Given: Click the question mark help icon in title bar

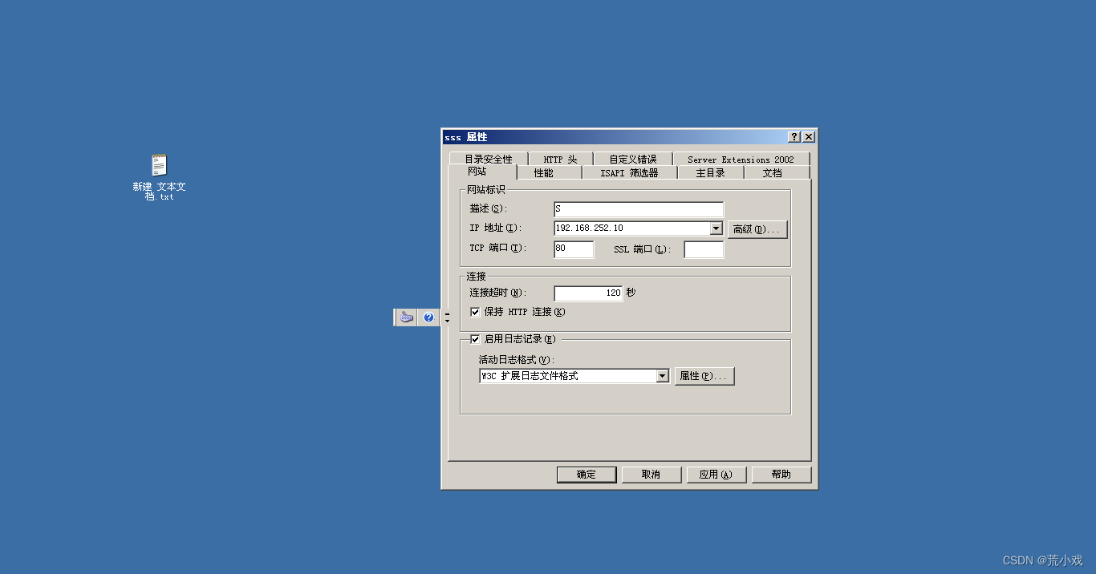Looking at the screenshot, I should pyautogui.click(x=793, y=136).
